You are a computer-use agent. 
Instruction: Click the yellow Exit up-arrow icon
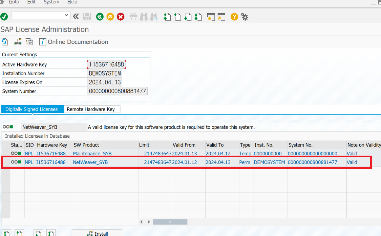(x=110, y=17)
